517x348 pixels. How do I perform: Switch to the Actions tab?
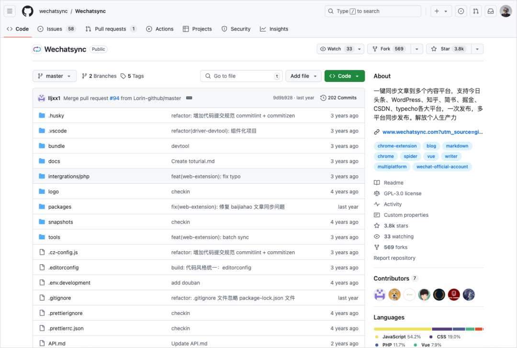[x=160, y=29]
